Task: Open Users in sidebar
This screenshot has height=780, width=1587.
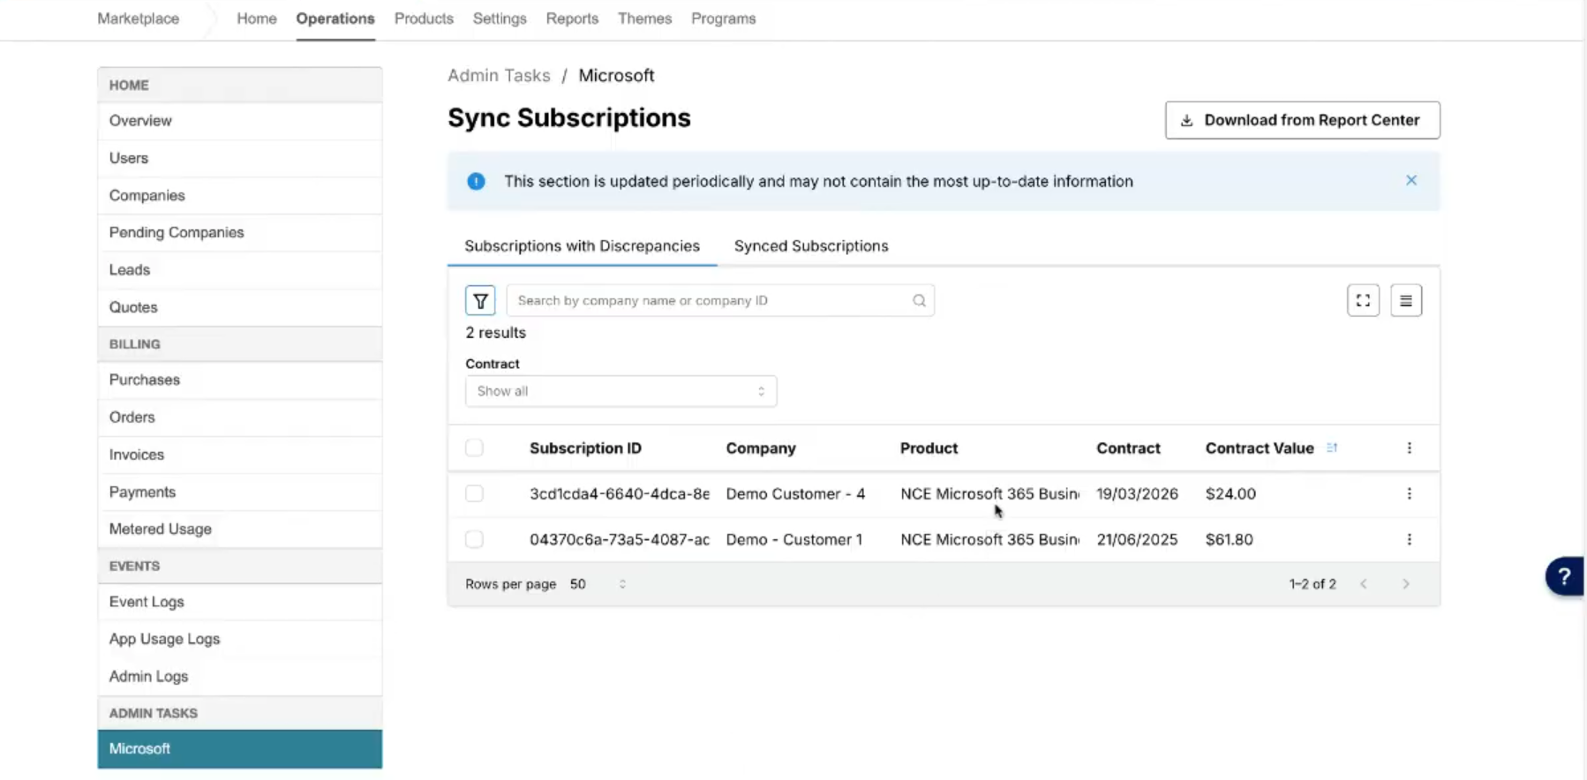Action: 239,158
